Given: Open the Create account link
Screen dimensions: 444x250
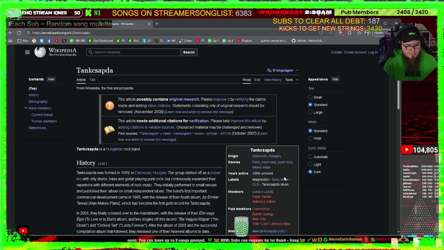Looking at the screenshot, I should 355,52.
